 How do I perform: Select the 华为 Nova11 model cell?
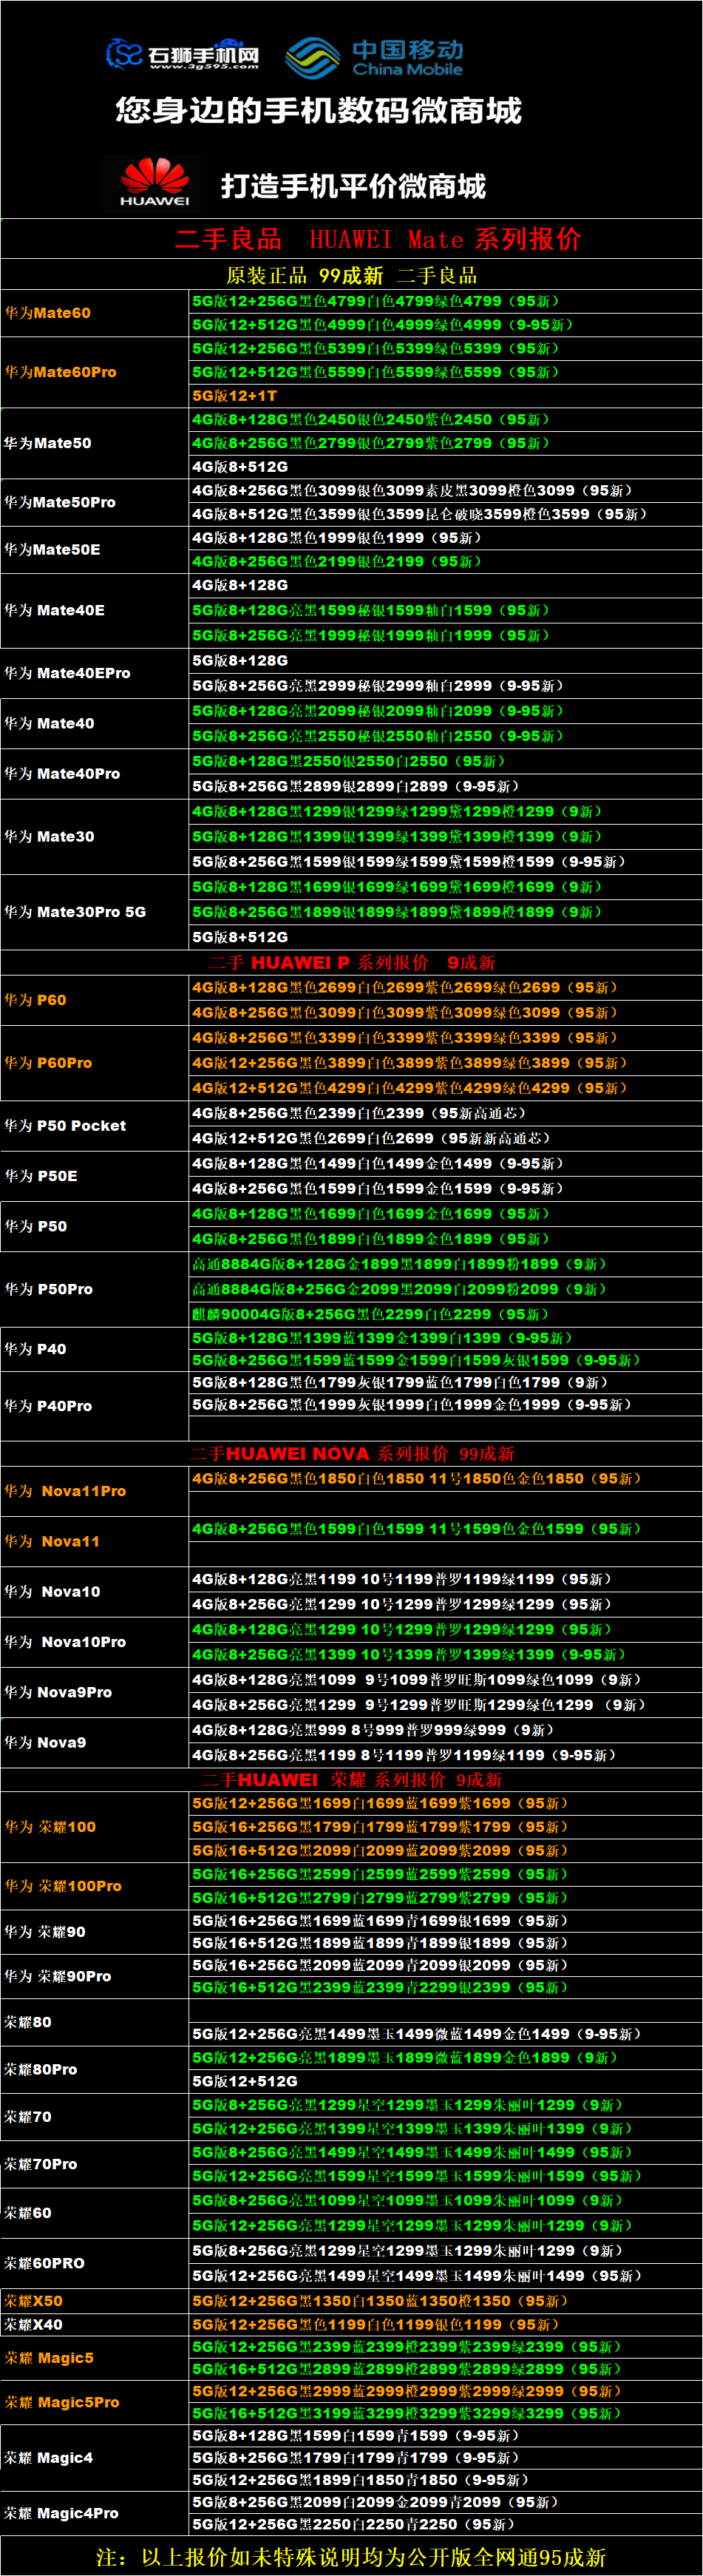point(95,1541)
